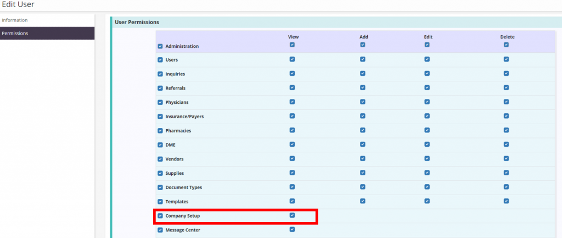Disable Edit permission for Referrals
Screen dimensions: 562x238
(x=427, y=87)
